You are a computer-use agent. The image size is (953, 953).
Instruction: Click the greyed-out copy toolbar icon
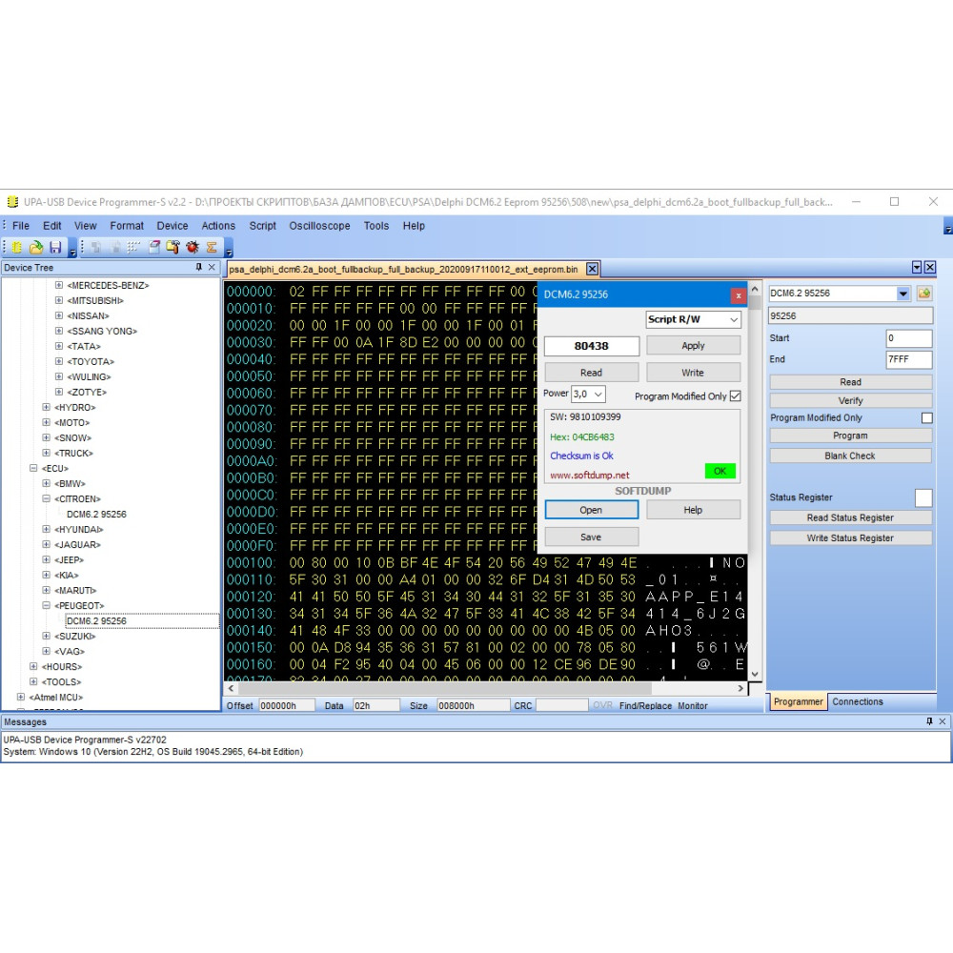click(96, 248)
